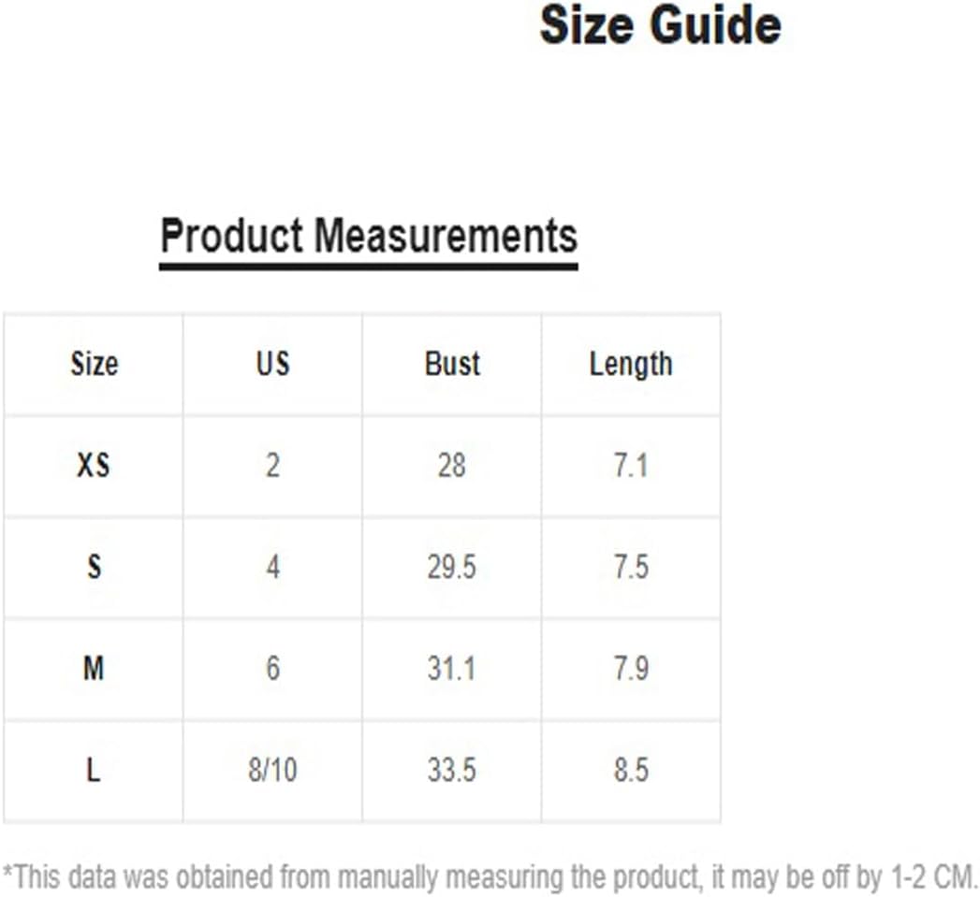Click the 29.5 bust measurement cell

[452, 567]
